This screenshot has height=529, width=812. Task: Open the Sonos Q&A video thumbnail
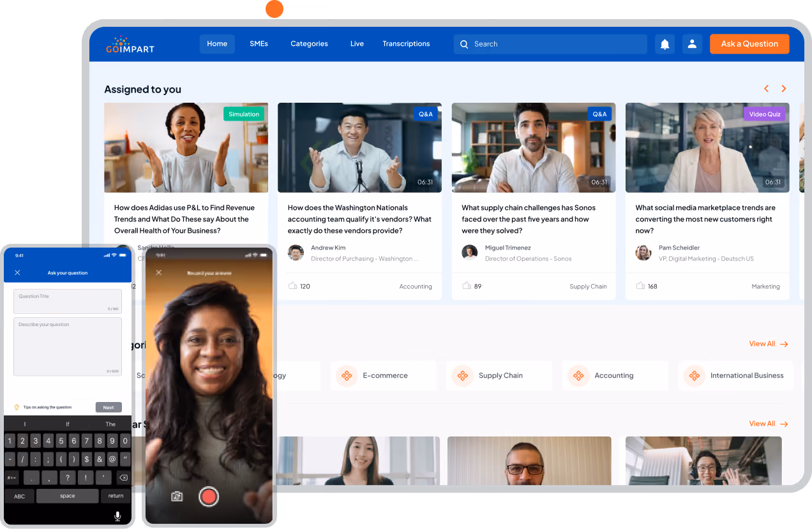coord(534,147)
